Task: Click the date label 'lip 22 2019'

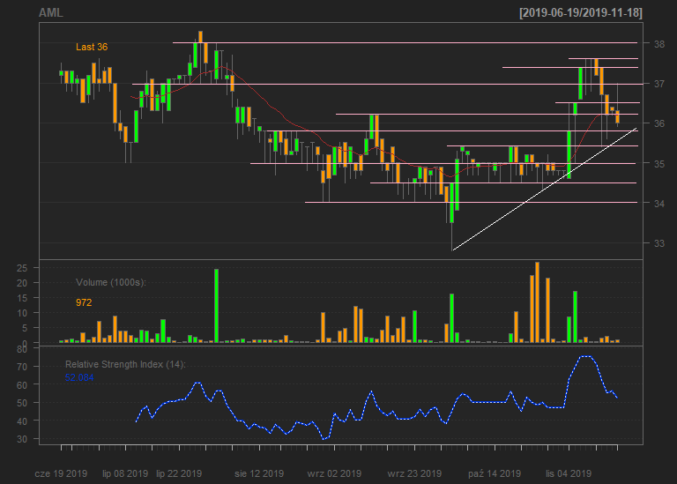Action: (x=179, y=473)
